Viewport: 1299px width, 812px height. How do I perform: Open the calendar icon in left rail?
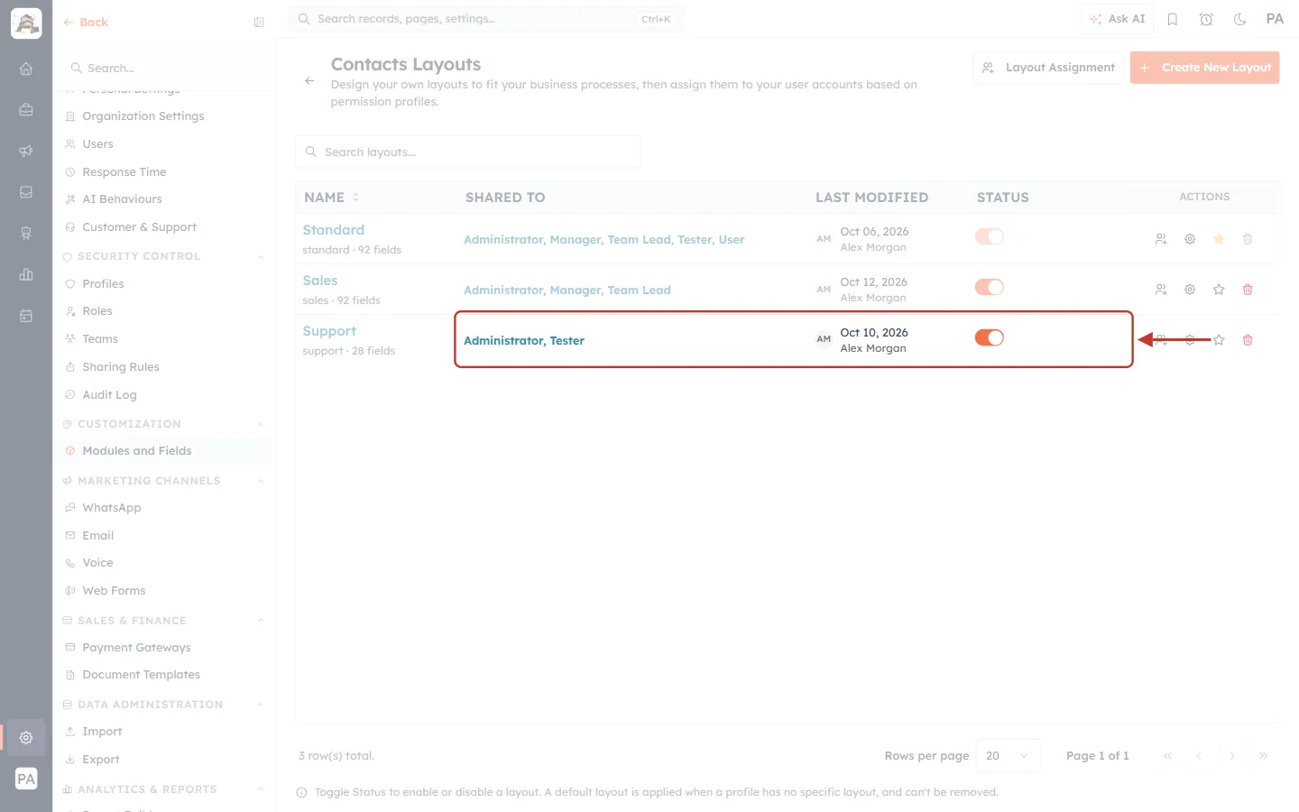click(x=26, y=316)
